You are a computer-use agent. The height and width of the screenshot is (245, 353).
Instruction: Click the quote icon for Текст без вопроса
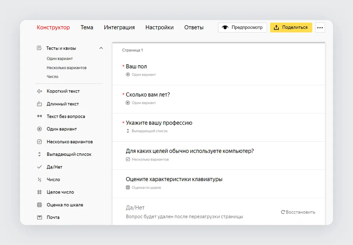[x=39, y=116]
